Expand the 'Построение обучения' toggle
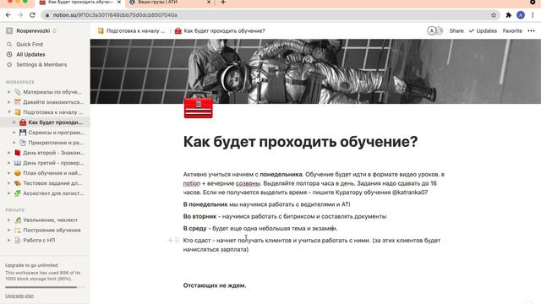The image size is (541, 304). click(9, 230)
